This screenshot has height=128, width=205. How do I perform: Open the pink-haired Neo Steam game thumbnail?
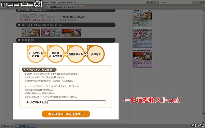(51, 32)
